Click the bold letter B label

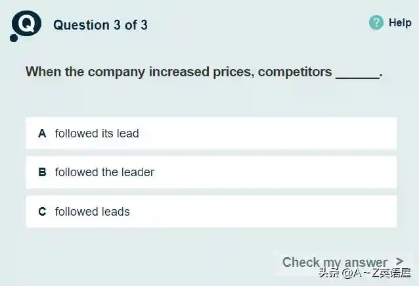[42, 172]
